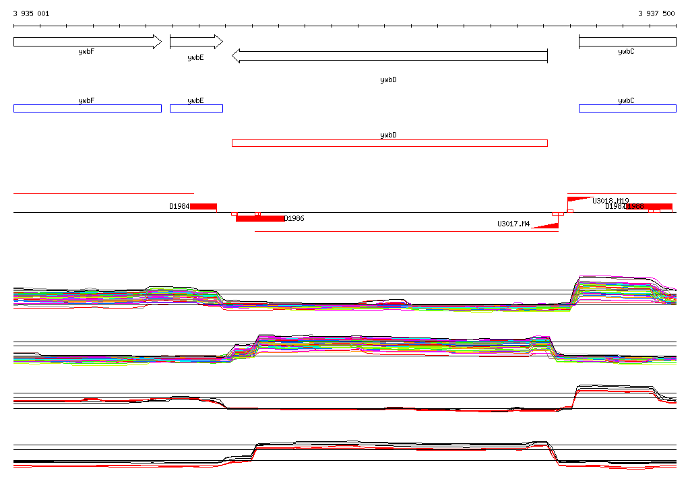Select the ywbE white gene arrow

coord(196,42)
